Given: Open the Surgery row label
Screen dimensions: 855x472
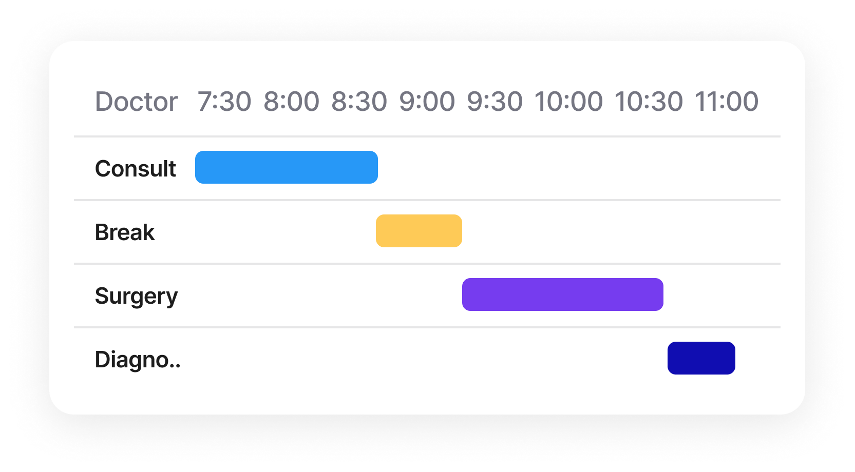Looking at the screenshot, I should click(136, 296).
